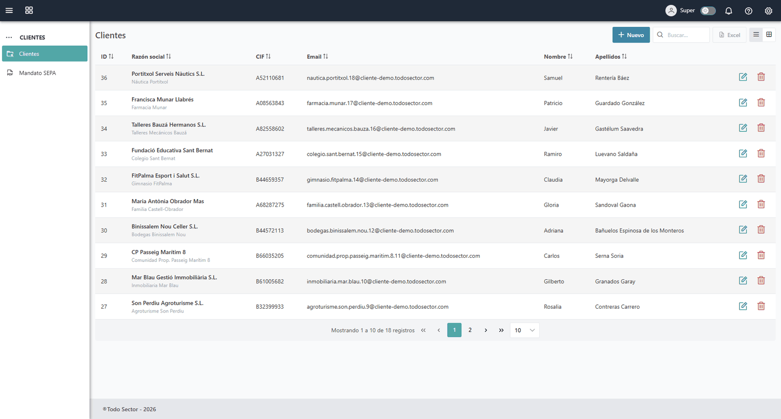Edit client Francisca Munar Llabrés
The height and width of the screenshot is (419, 781).
(x=743, y=103)
